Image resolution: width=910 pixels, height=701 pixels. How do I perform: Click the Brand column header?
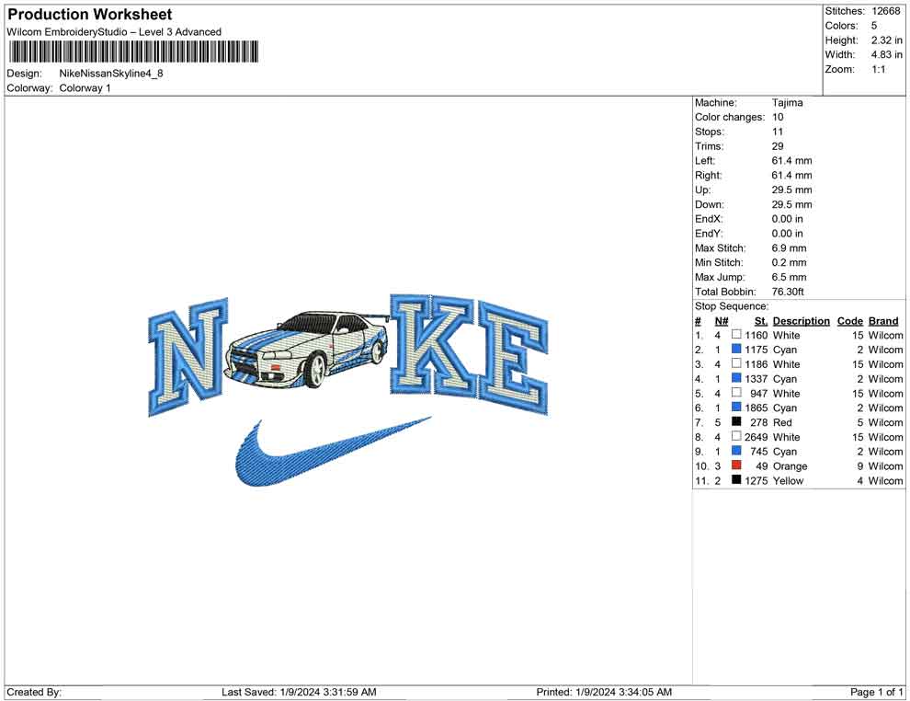883,320
